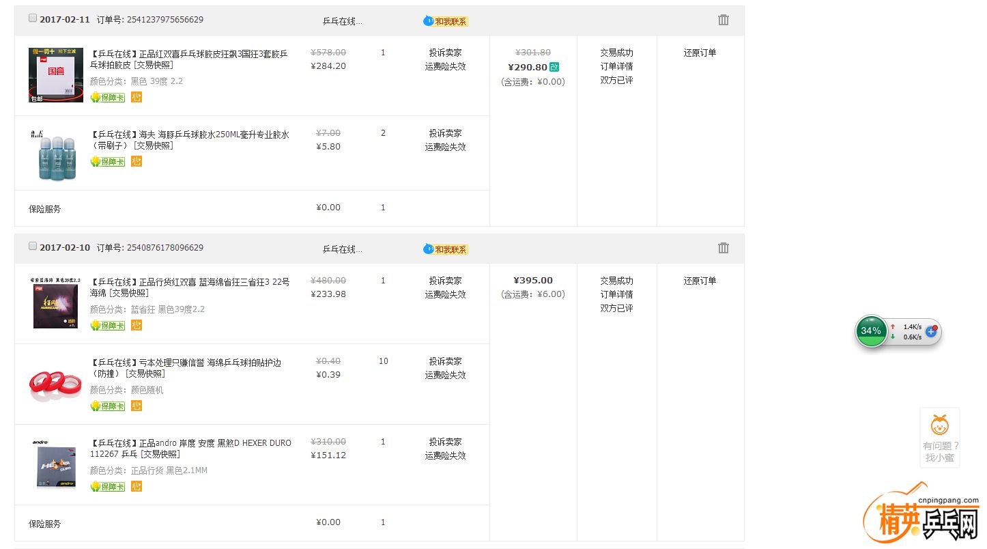The height and width of the screenshot is (549, 987).
Task: Tick the checkbox for 2017-02-11 order
Action: [x=33, y=18]
